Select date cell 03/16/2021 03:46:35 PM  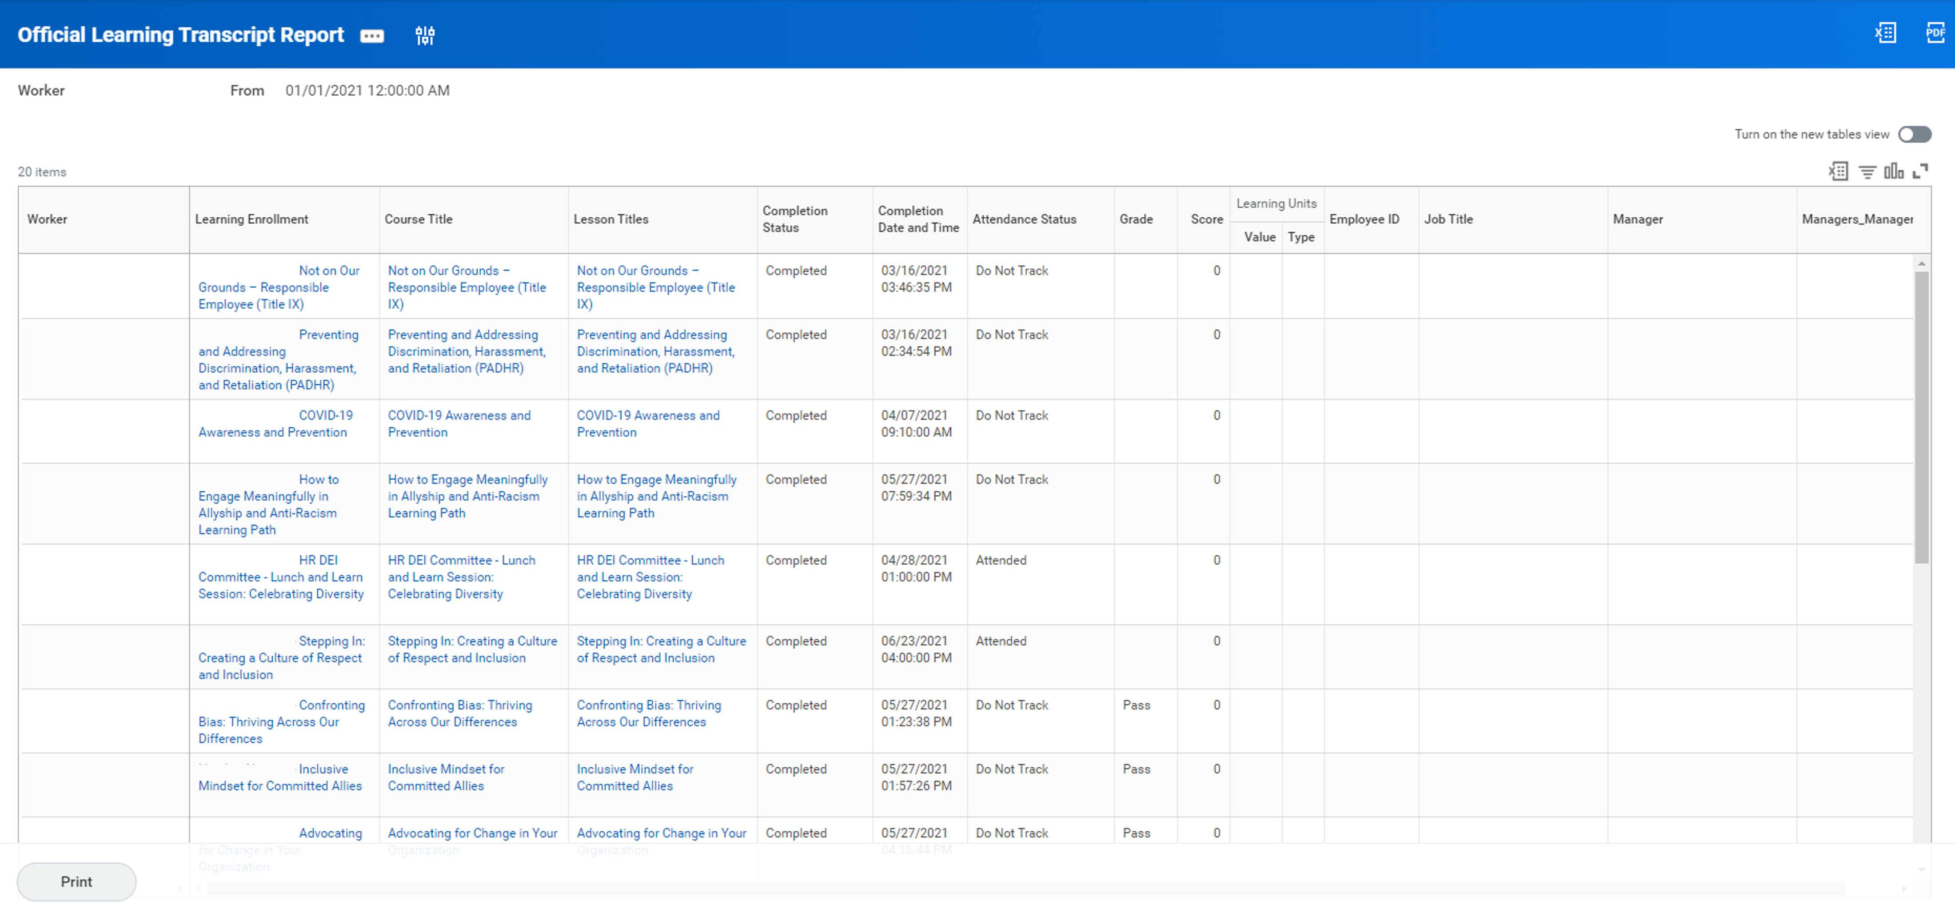(x=916, y=279)
